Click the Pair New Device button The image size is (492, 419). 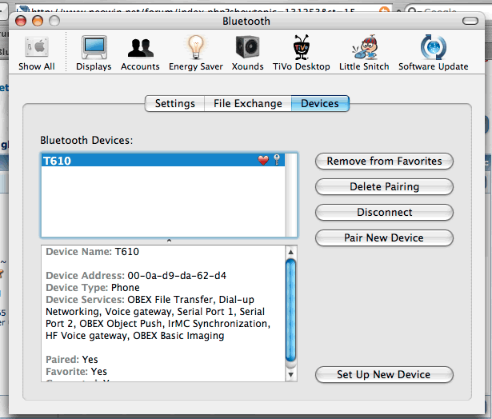tap(384, 237)
